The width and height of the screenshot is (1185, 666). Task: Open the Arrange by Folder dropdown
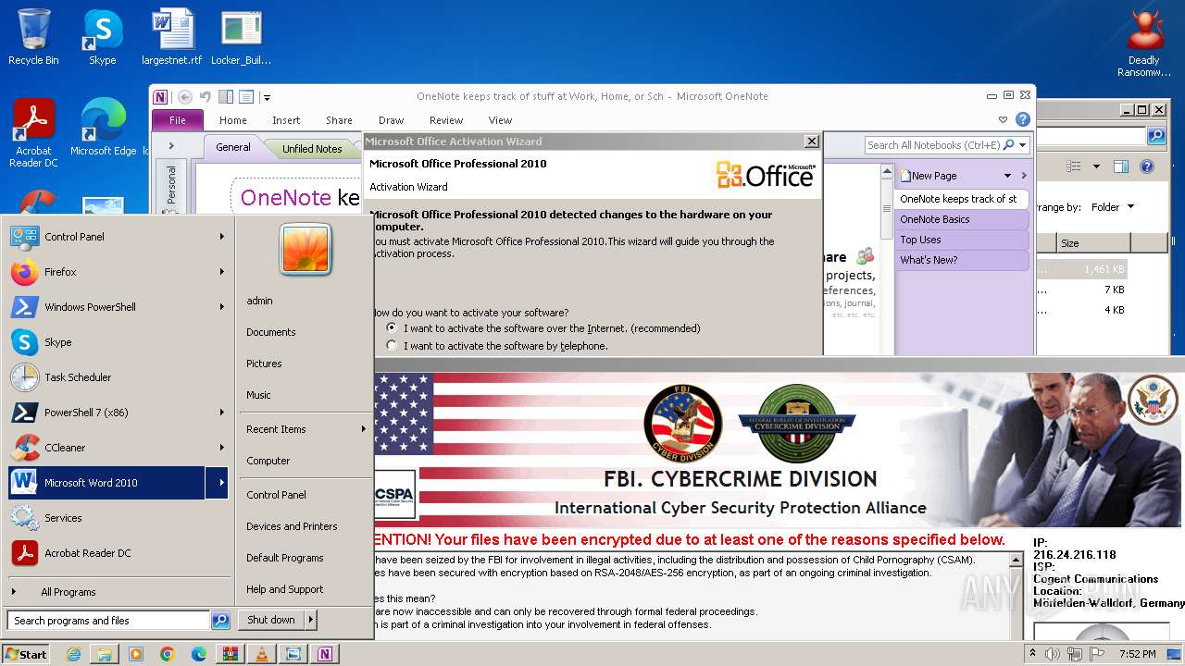click(x=1113, y=207)
